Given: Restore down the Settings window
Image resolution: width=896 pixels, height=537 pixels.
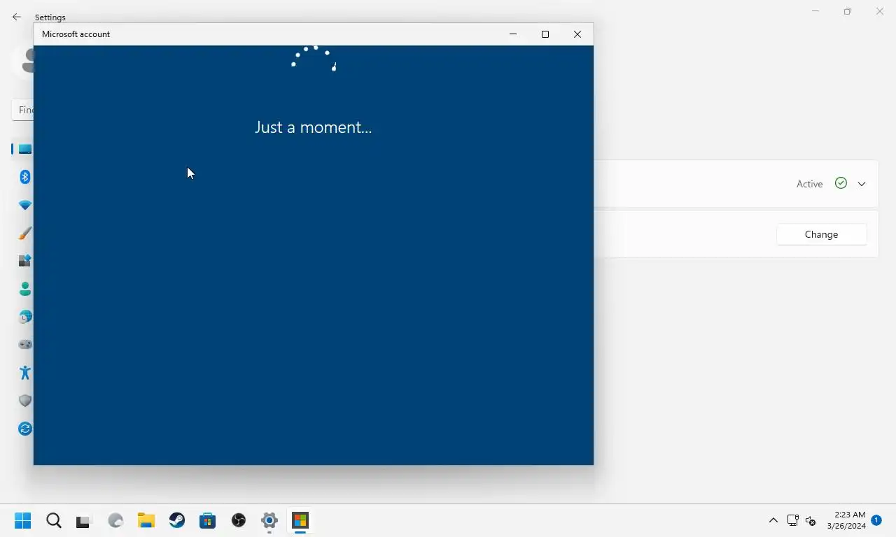Looking at the screenshot, I should (x=848, y=11).
